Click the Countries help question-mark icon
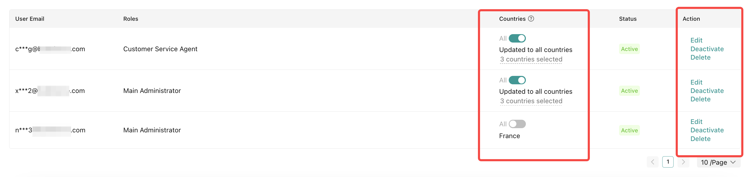The image size is (751, 177). [531, 19]
